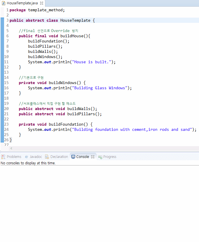Click the 'buildFoundation();' call on line 7
This screenshot has width=199, height=242.
(x=49, y=41)
